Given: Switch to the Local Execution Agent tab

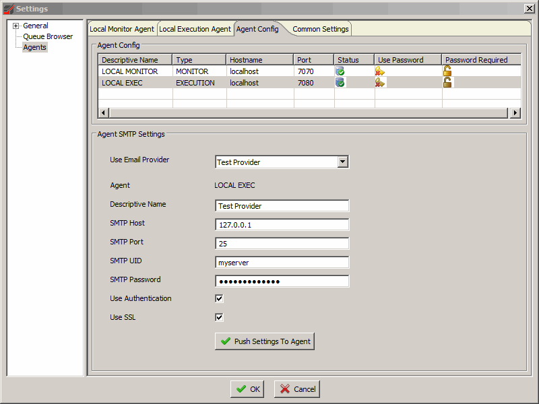Looking at the screenshot, I should tap(195, 29).
